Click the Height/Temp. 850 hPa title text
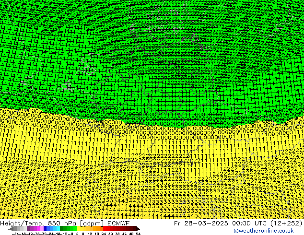The image size is (304, 235). click(x=38, y=223)
